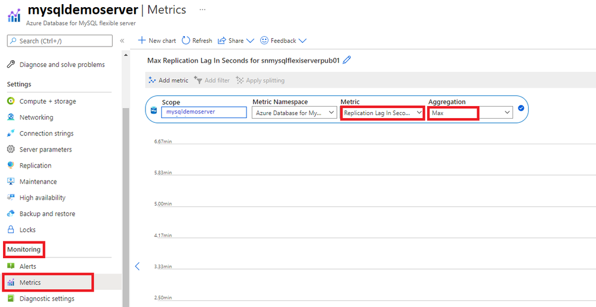Click the Networking icon

point(11,117)
